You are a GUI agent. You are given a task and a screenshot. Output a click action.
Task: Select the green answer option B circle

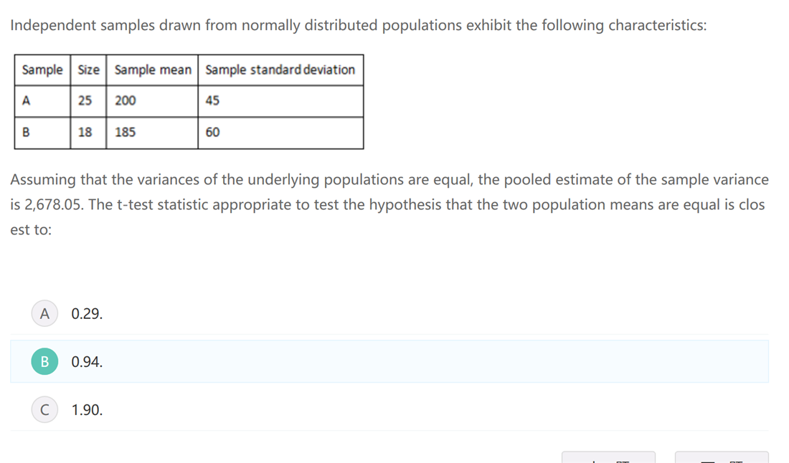tap(44, 362)
